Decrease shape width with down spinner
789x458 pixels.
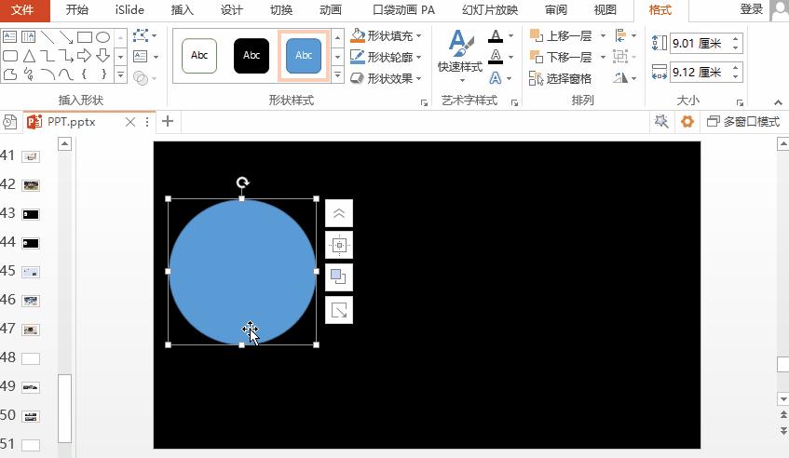tap(736, 77)
